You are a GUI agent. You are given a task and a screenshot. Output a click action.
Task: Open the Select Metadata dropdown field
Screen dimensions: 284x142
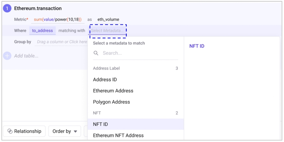tap(108, 31)
